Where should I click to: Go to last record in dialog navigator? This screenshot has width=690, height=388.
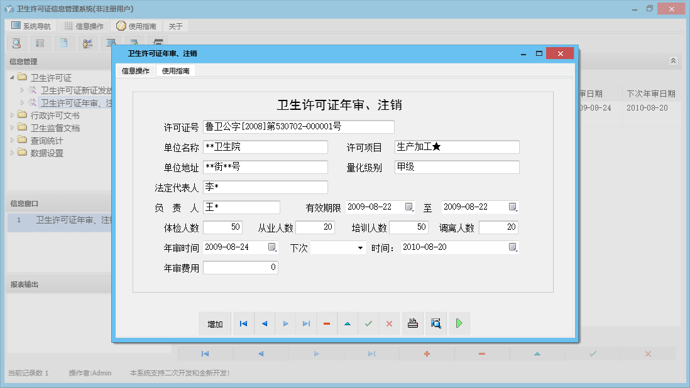(x=306, y=323)
